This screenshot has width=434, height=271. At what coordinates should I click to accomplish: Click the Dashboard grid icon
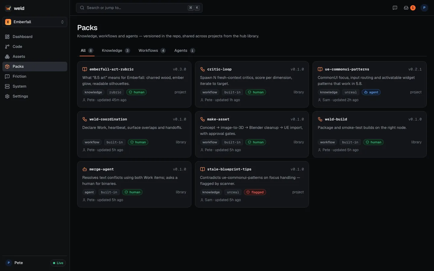coord(7,37)
